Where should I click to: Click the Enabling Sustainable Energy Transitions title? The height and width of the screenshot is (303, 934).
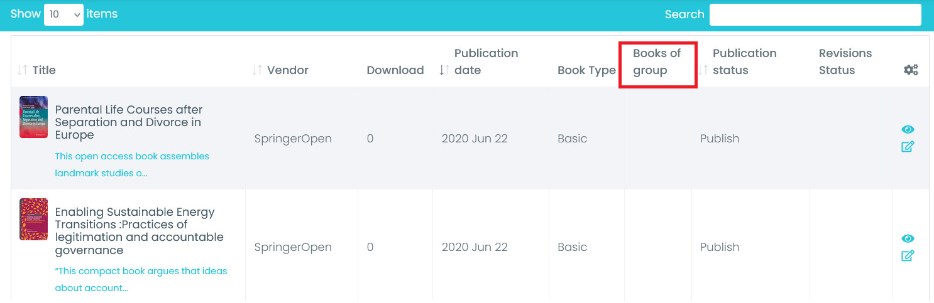[139, 231]
